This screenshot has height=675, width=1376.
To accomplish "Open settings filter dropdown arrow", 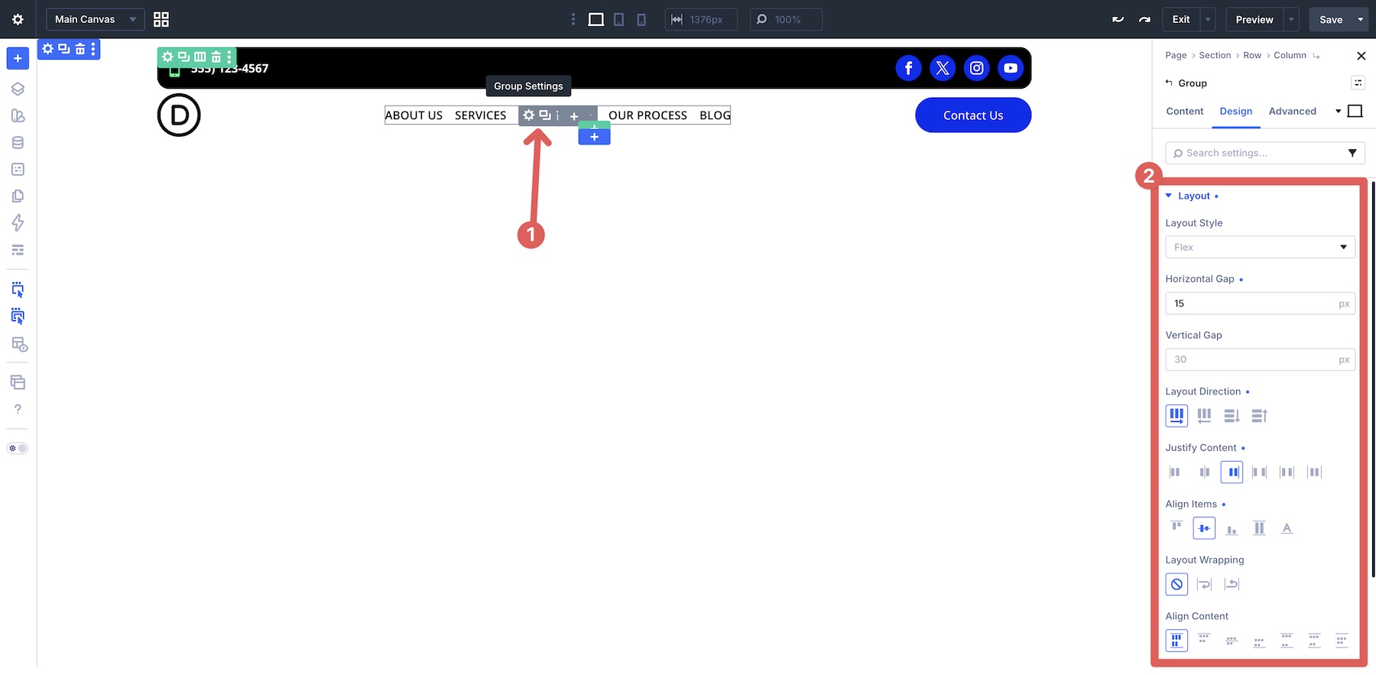I will tap(1352, 153).
